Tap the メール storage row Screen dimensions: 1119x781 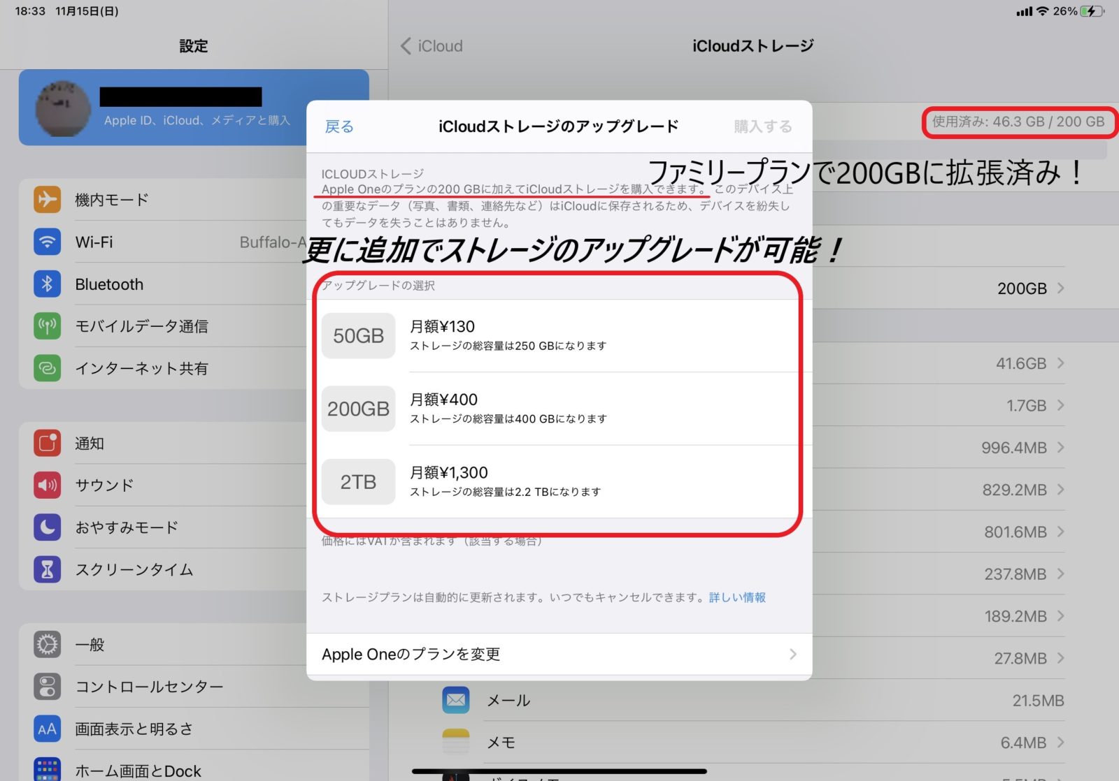(752, 700)
